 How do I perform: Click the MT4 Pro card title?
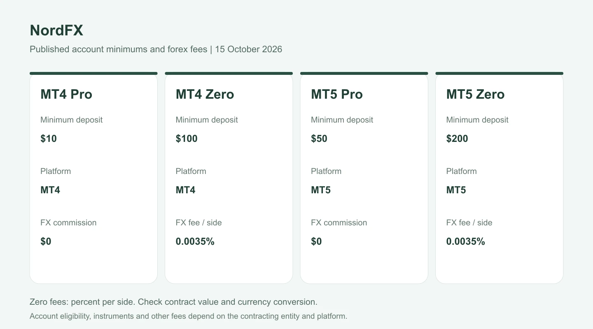[66, 94]
